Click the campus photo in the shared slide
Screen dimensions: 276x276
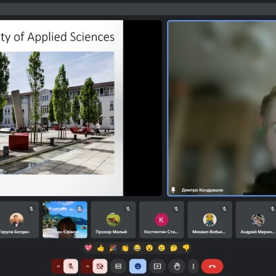[57, 113]
